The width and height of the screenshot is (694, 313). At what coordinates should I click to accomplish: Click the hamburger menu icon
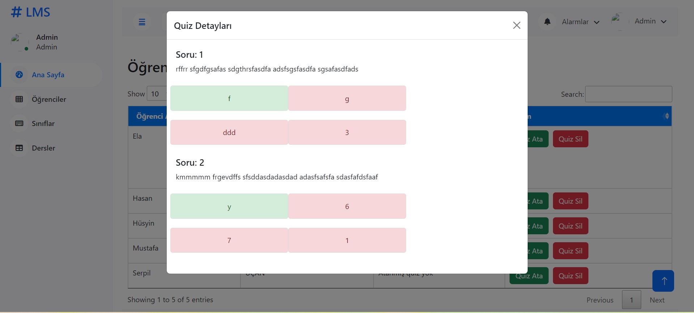coord(142,22)
